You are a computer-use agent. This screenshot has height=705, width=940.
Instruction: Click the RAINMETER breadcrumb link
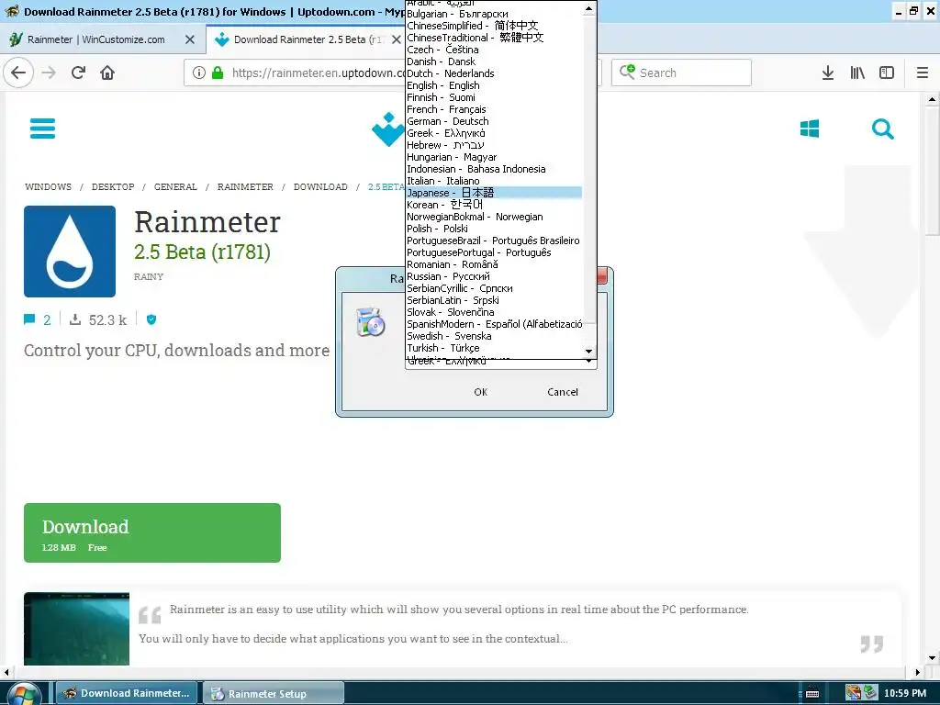coord(245,186)
